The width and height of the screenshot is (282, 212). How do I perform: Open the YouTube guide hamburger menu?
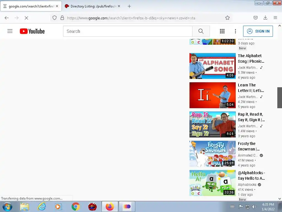pyautogui.click(x=10, y=31)
